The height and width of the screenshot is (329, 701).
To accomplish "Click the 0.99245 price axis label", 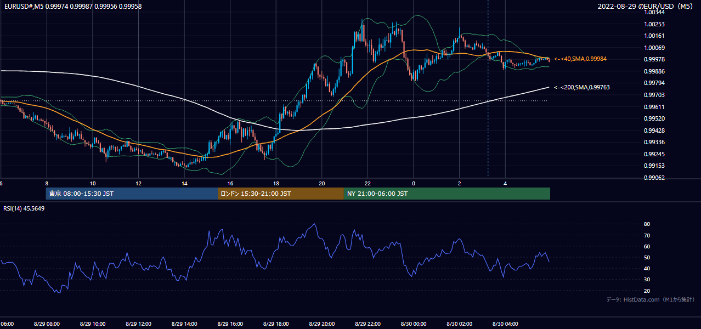I will point(655,154).
